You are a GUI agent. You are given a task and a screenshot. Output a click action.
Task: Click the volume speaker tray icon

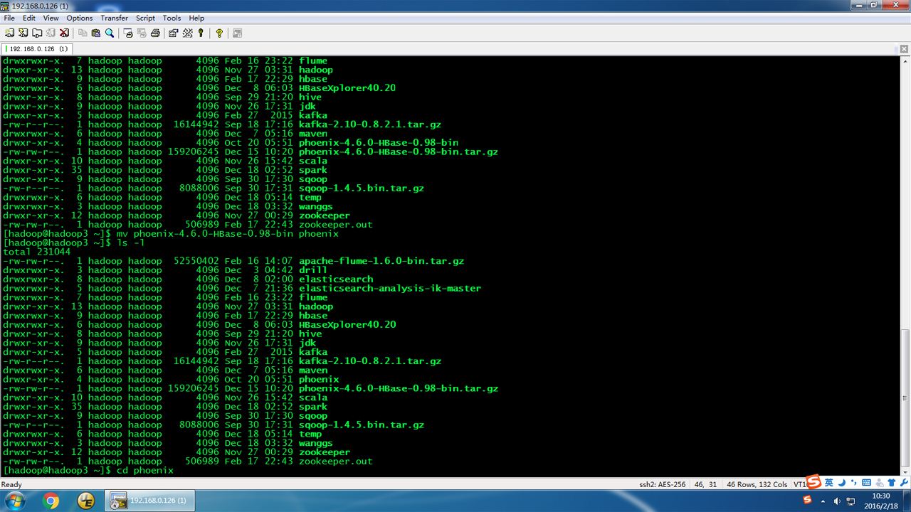tap(838, 501)
